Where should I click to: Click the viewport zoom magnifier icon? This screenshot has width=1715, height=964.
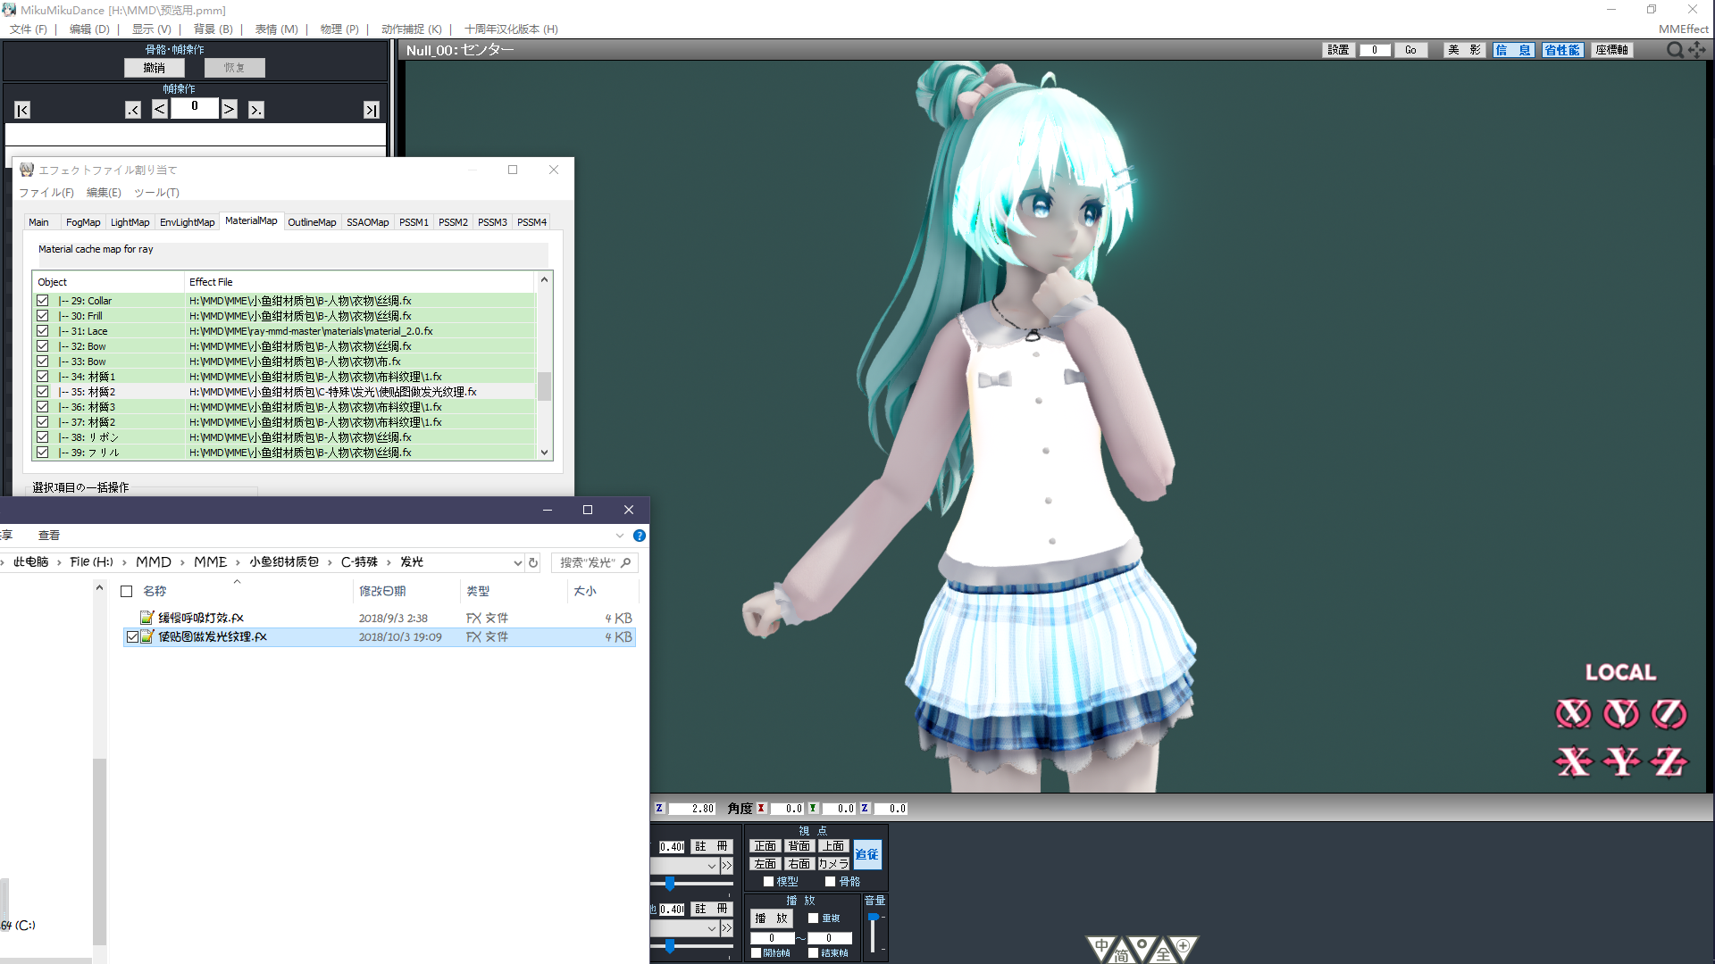coord(1675,50)
